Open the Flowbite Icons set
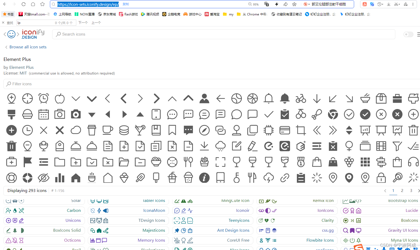Viewport: 420px width, 250px height. pyautogui.click(x=297, y=240)
